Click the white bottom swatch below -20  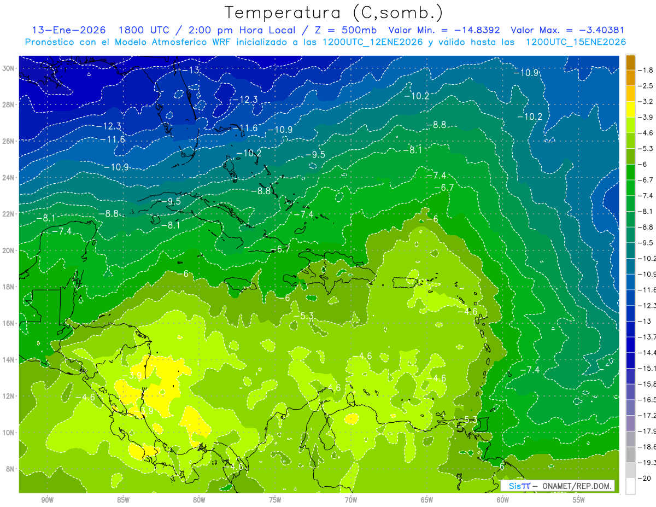point(630,486)
